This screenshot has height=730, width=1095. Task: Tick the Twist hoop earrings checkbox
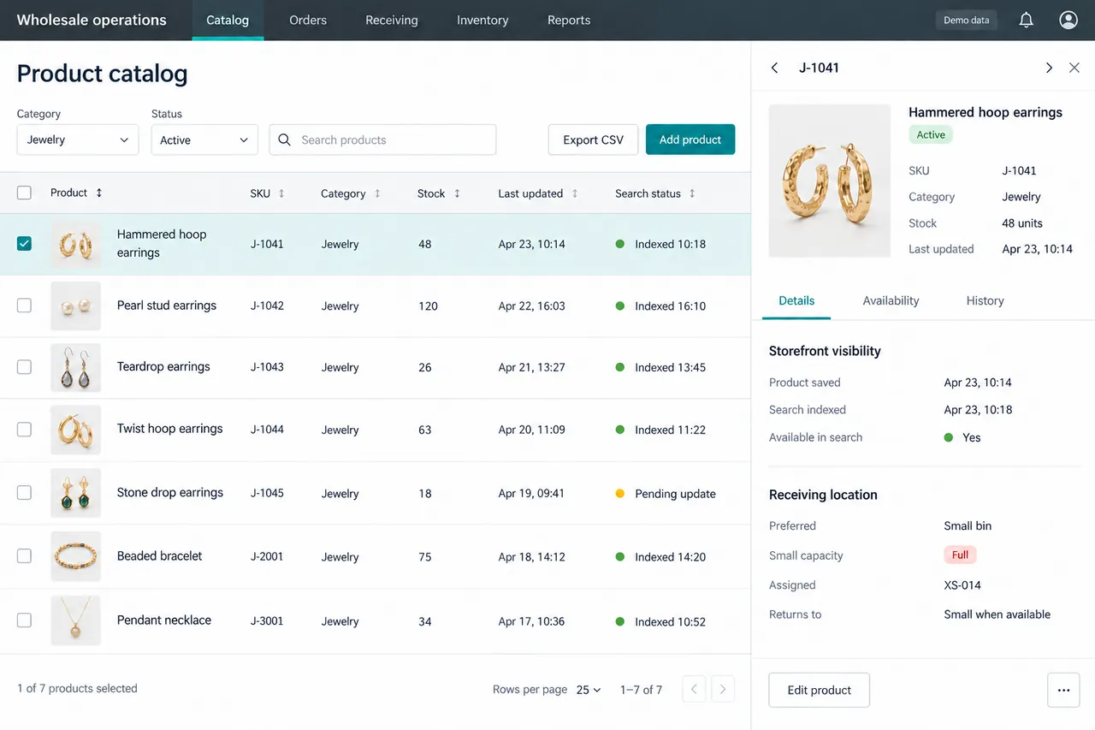(24, 430)
